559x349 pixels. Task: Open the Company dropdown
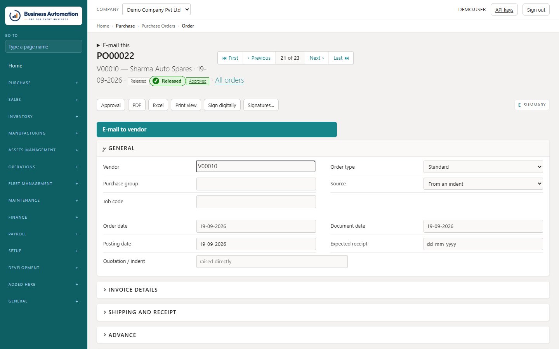pyautogui.click(x=156, y=10)
